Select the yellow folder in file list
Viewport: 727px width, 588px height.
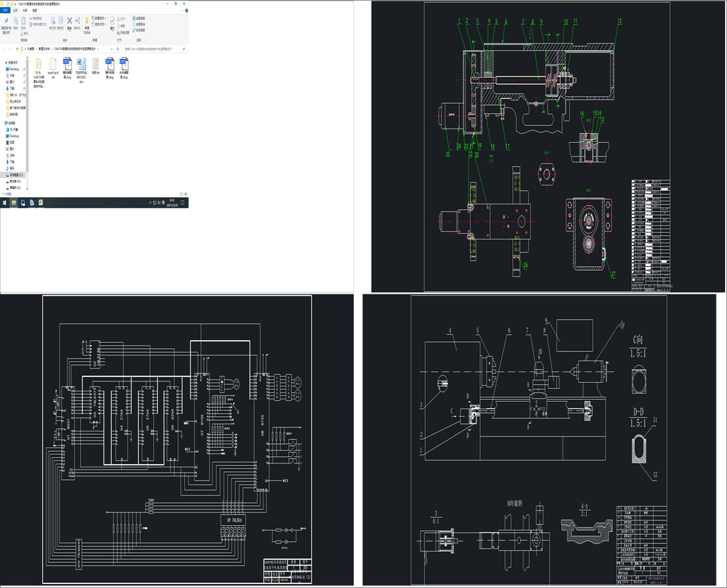click(x=39, y=72)
